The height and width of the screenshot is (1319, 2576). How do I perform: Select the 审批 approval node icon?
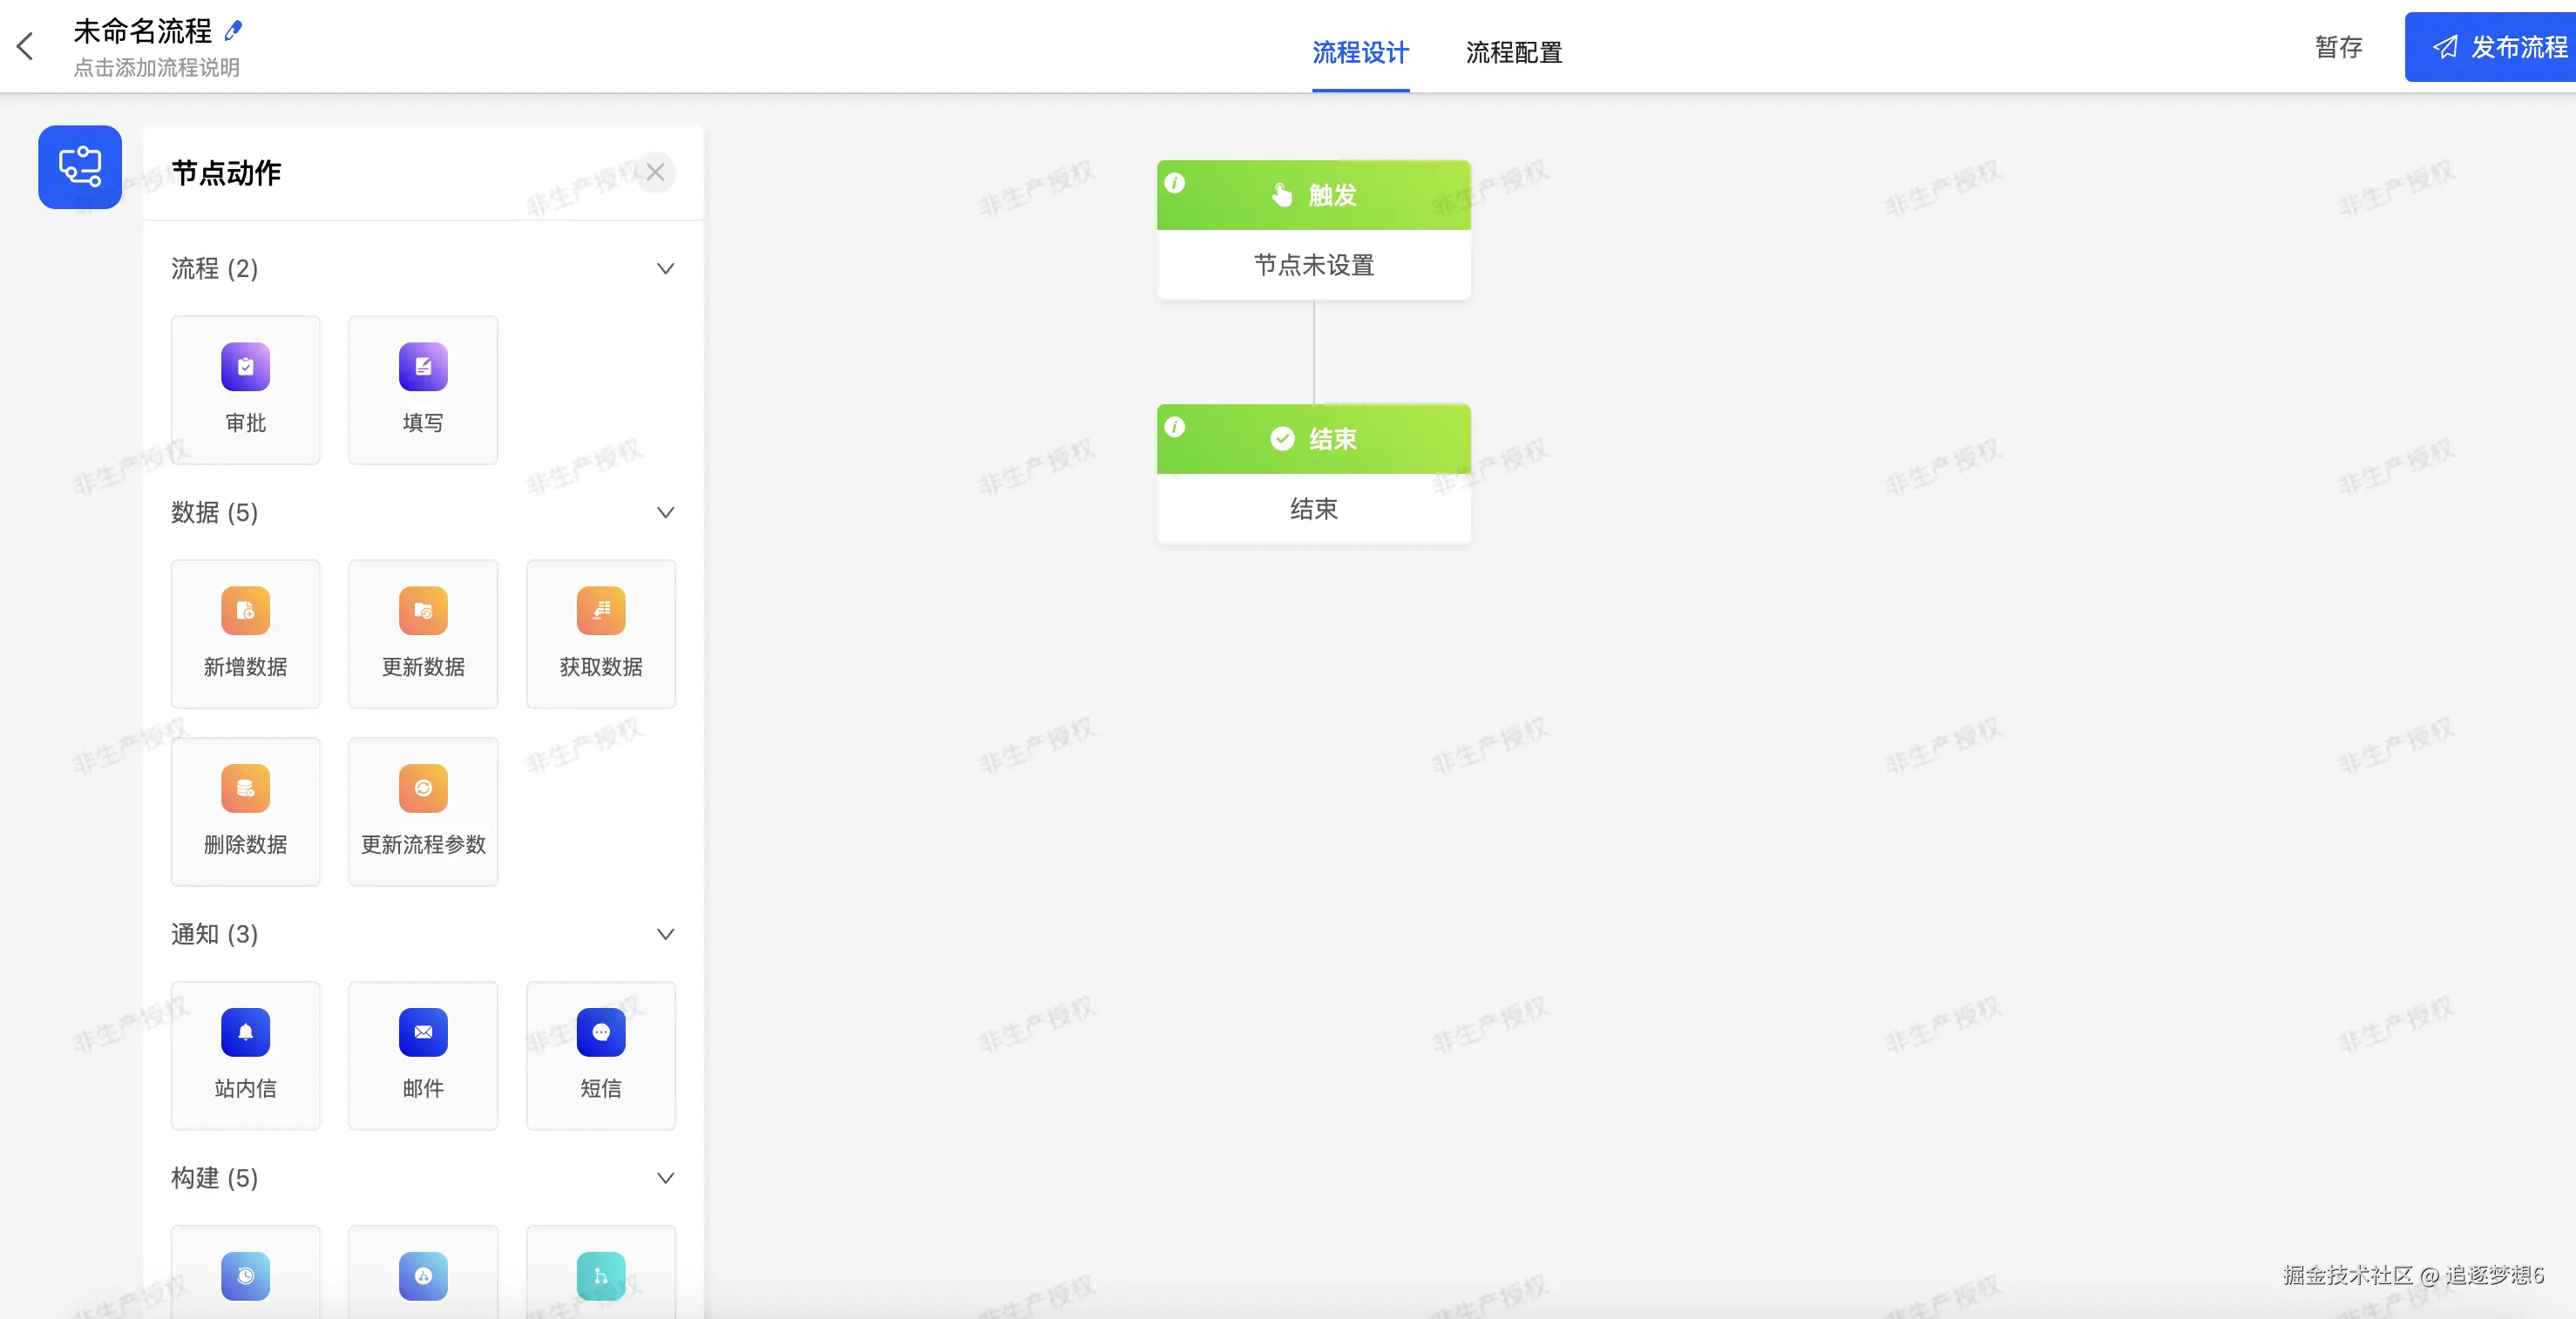click(245, 367)
